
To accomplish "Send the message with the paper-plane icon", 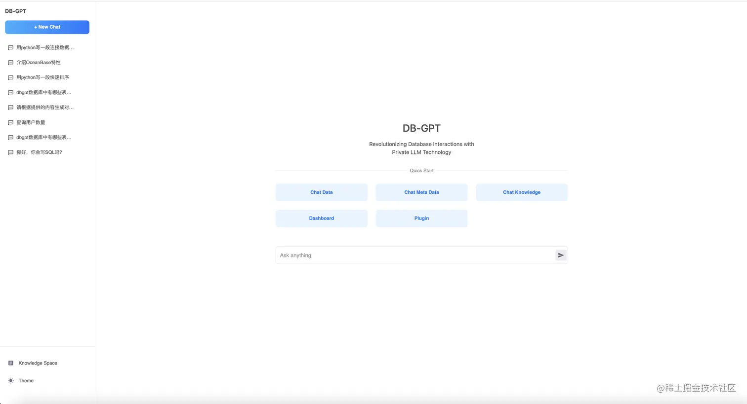I will pyautogui.click(x=561, y=256).
